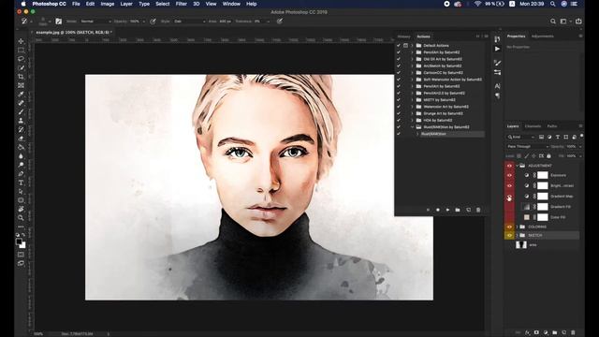Select the MISTY action set row
Screen dimensions: 599x337
click(x=440, y=100)
